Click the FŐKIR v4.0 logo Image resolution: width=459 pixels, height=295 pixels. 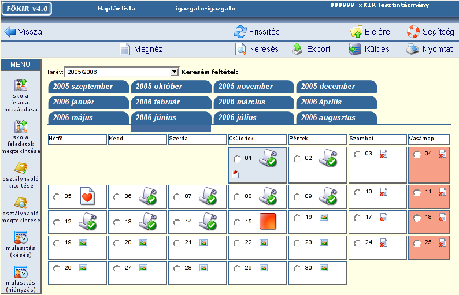pyautogui.click(x=27, y=9)
